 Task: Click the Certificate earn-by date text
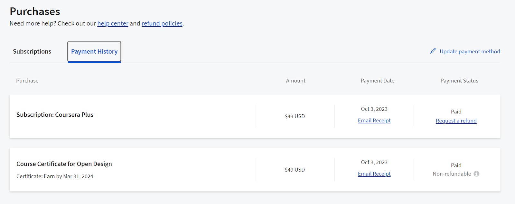[x=55, y=176]
